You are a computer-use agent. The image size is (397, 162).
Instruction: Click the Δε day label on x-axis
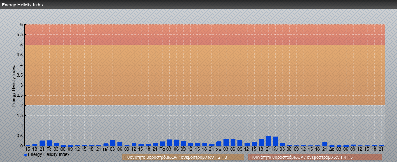tap(332, 149)
